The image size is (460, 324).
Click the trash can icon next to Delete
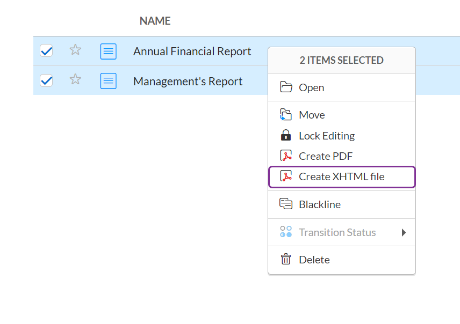pos(286,260)
